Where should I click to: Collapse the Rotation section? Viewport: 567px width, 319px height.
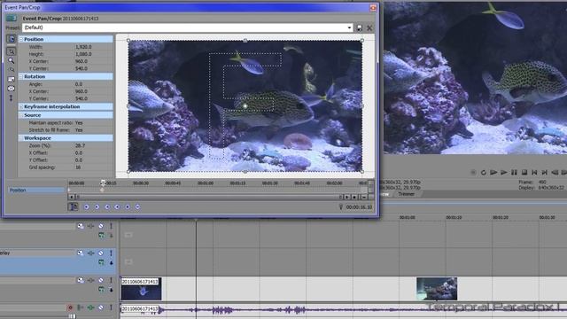[x=21, y=77]
